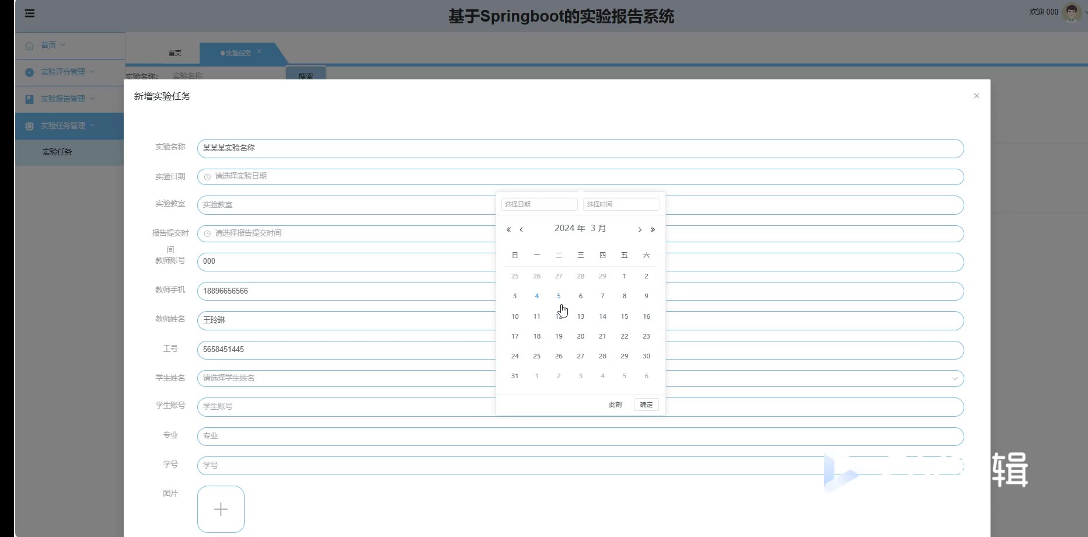Screen dimensions: 1088x537
Task: Click the 实验报告管理 sidebar icon
Action: click(29, 99)
